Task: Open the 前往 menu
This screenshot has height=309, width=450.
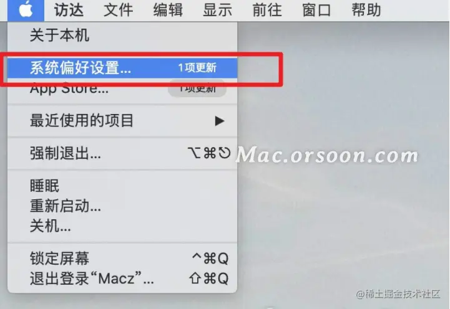Action: (267, 11)
